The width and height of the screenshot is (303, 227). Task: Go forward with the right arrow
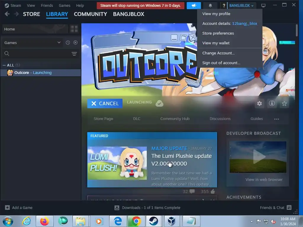(17, 14)
